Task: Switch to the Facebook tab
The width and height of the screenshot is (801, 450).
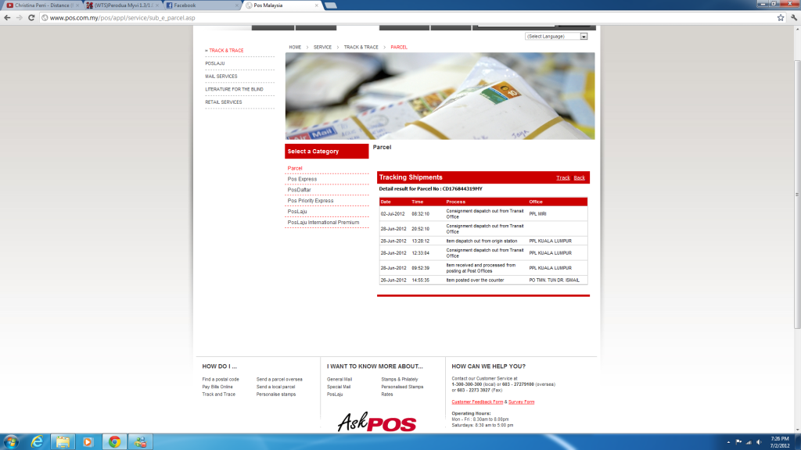Action: 199,5
